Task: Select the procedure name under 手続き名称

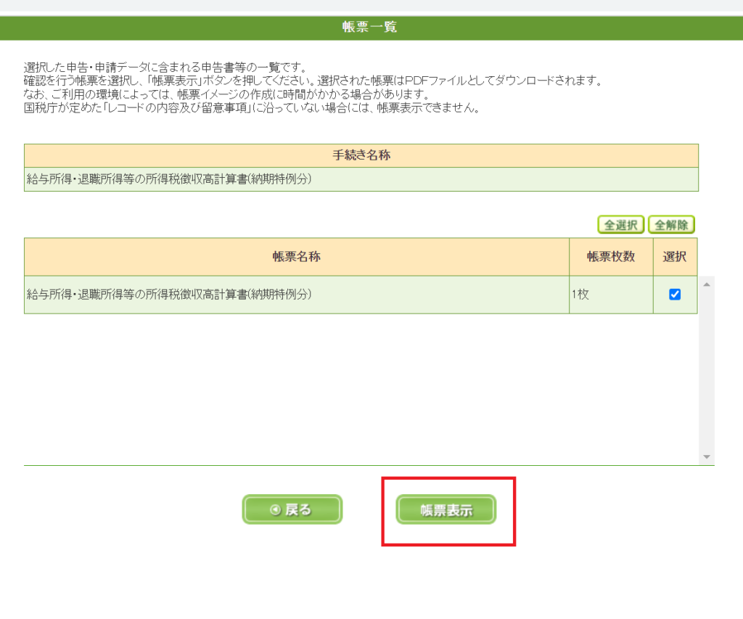Action: point(169,179)
